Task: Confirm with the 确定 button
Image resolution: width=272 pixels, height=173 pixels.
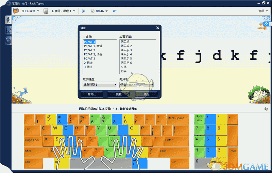Action: tap(147, 94)
